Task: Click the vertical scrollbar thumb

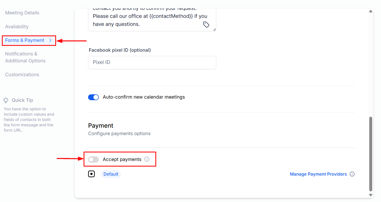Action: 371,154
